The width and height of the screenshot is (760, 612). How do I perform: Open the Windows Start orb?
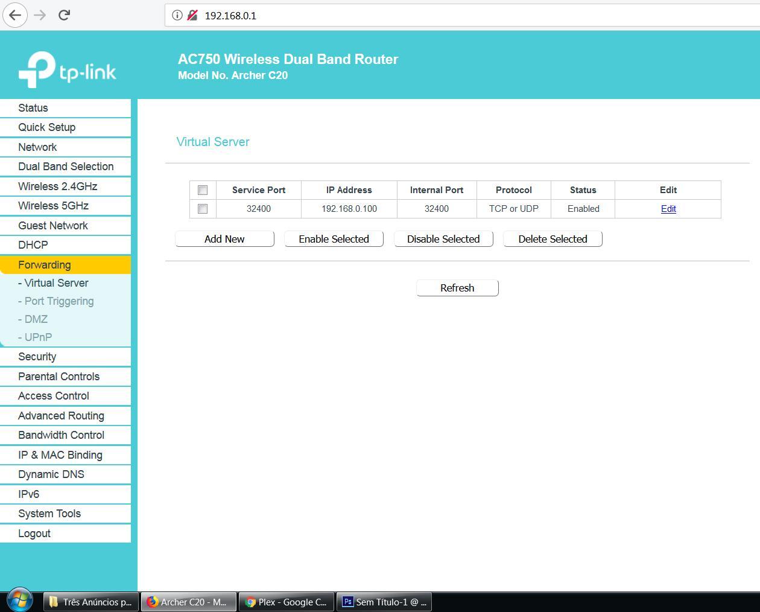point(19,601)
